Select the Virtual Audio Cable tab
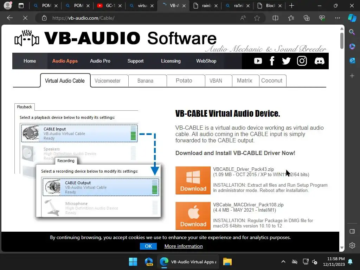The width and height of the screenshot is (360, 270). tap(65, 81)
